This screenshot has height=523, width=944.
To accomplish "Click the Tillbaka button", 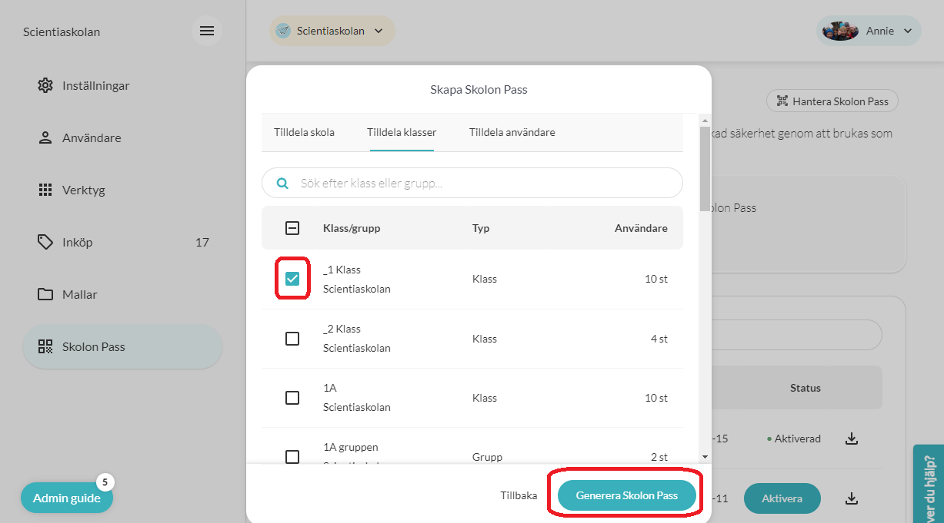I will 519,496.
